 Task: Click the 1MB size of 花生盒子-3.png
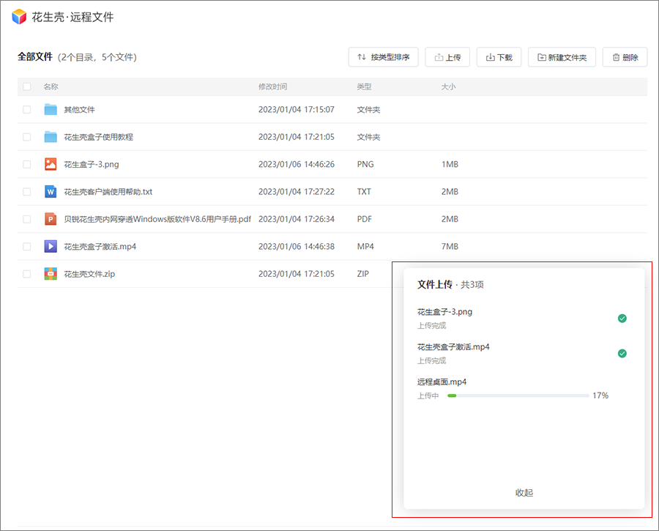(x=450, y=164)
